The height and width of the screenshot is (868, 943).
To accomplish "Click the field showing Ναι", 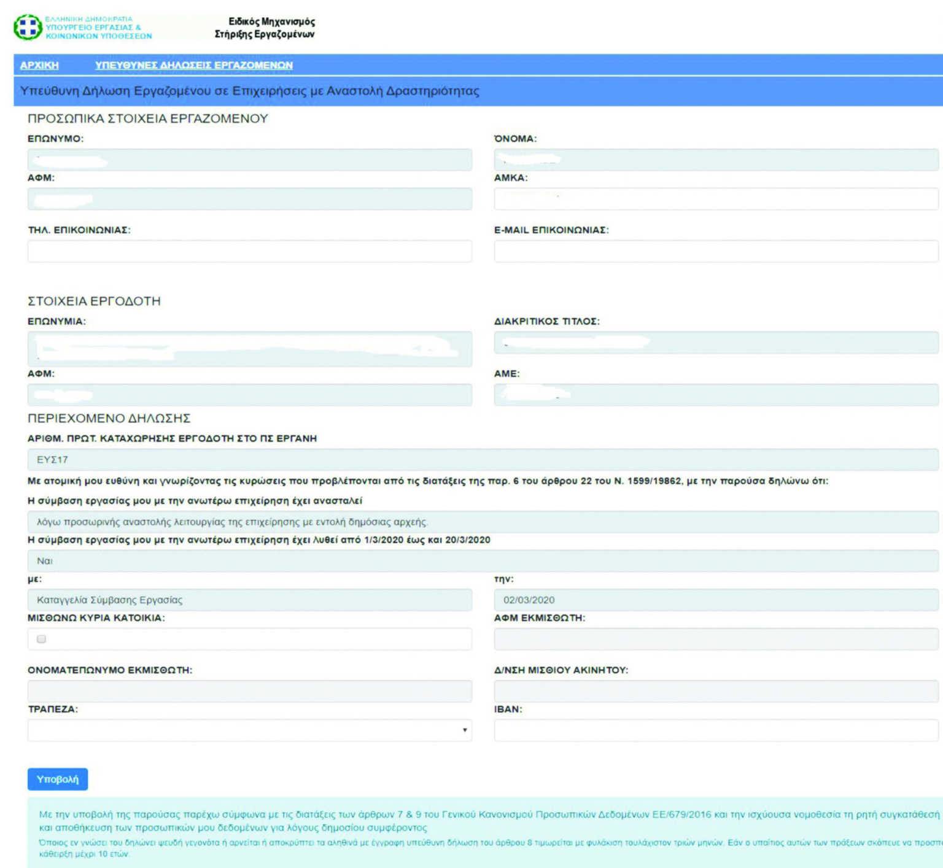I will click(483, 560).
